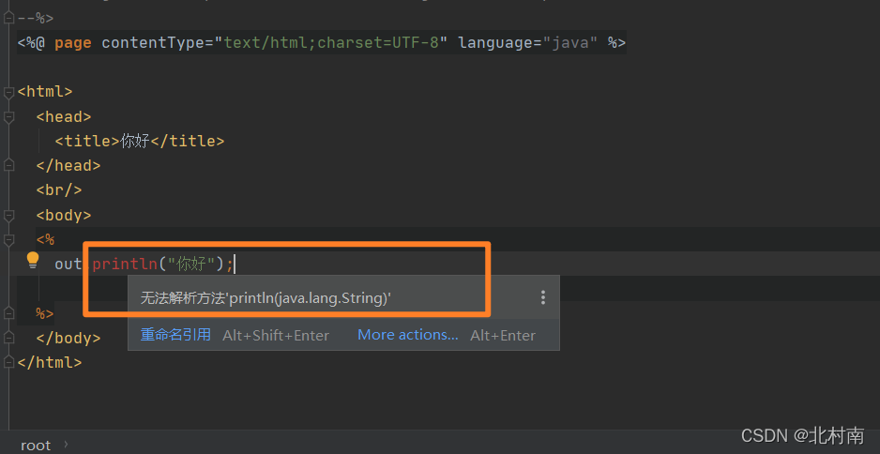
Task: Click the <br/> tag line
Action: 59,190
